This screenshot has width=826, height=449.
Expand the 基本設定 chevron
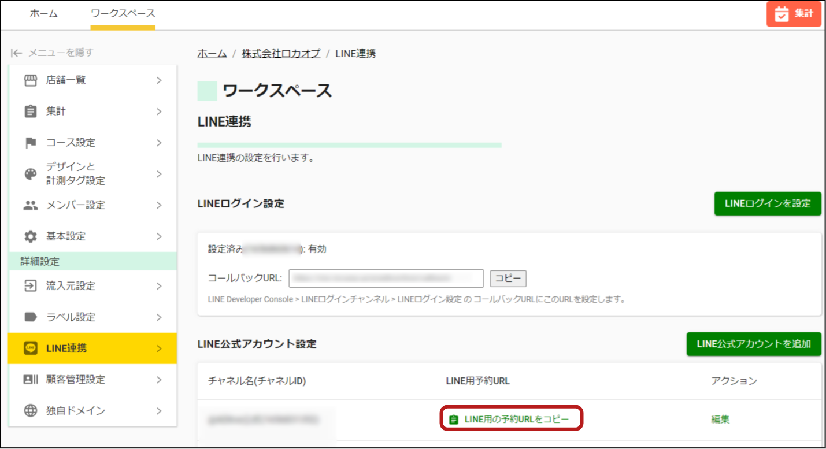(x=159, y=236)
